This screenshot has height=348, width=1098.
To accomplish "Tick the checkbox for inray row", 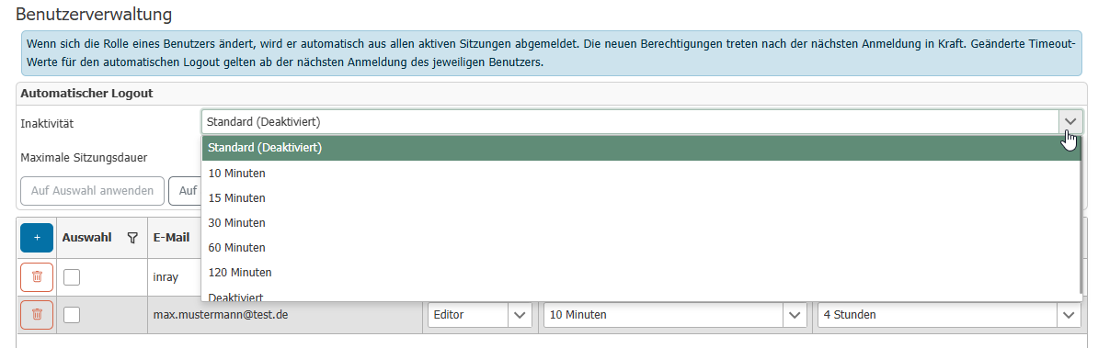I will [72, 277].
